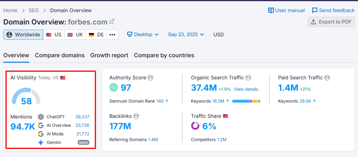This screenshot has height=157, width=358.
Task: Click the globe icon next to Authority Score
Action: click(151, 78)
